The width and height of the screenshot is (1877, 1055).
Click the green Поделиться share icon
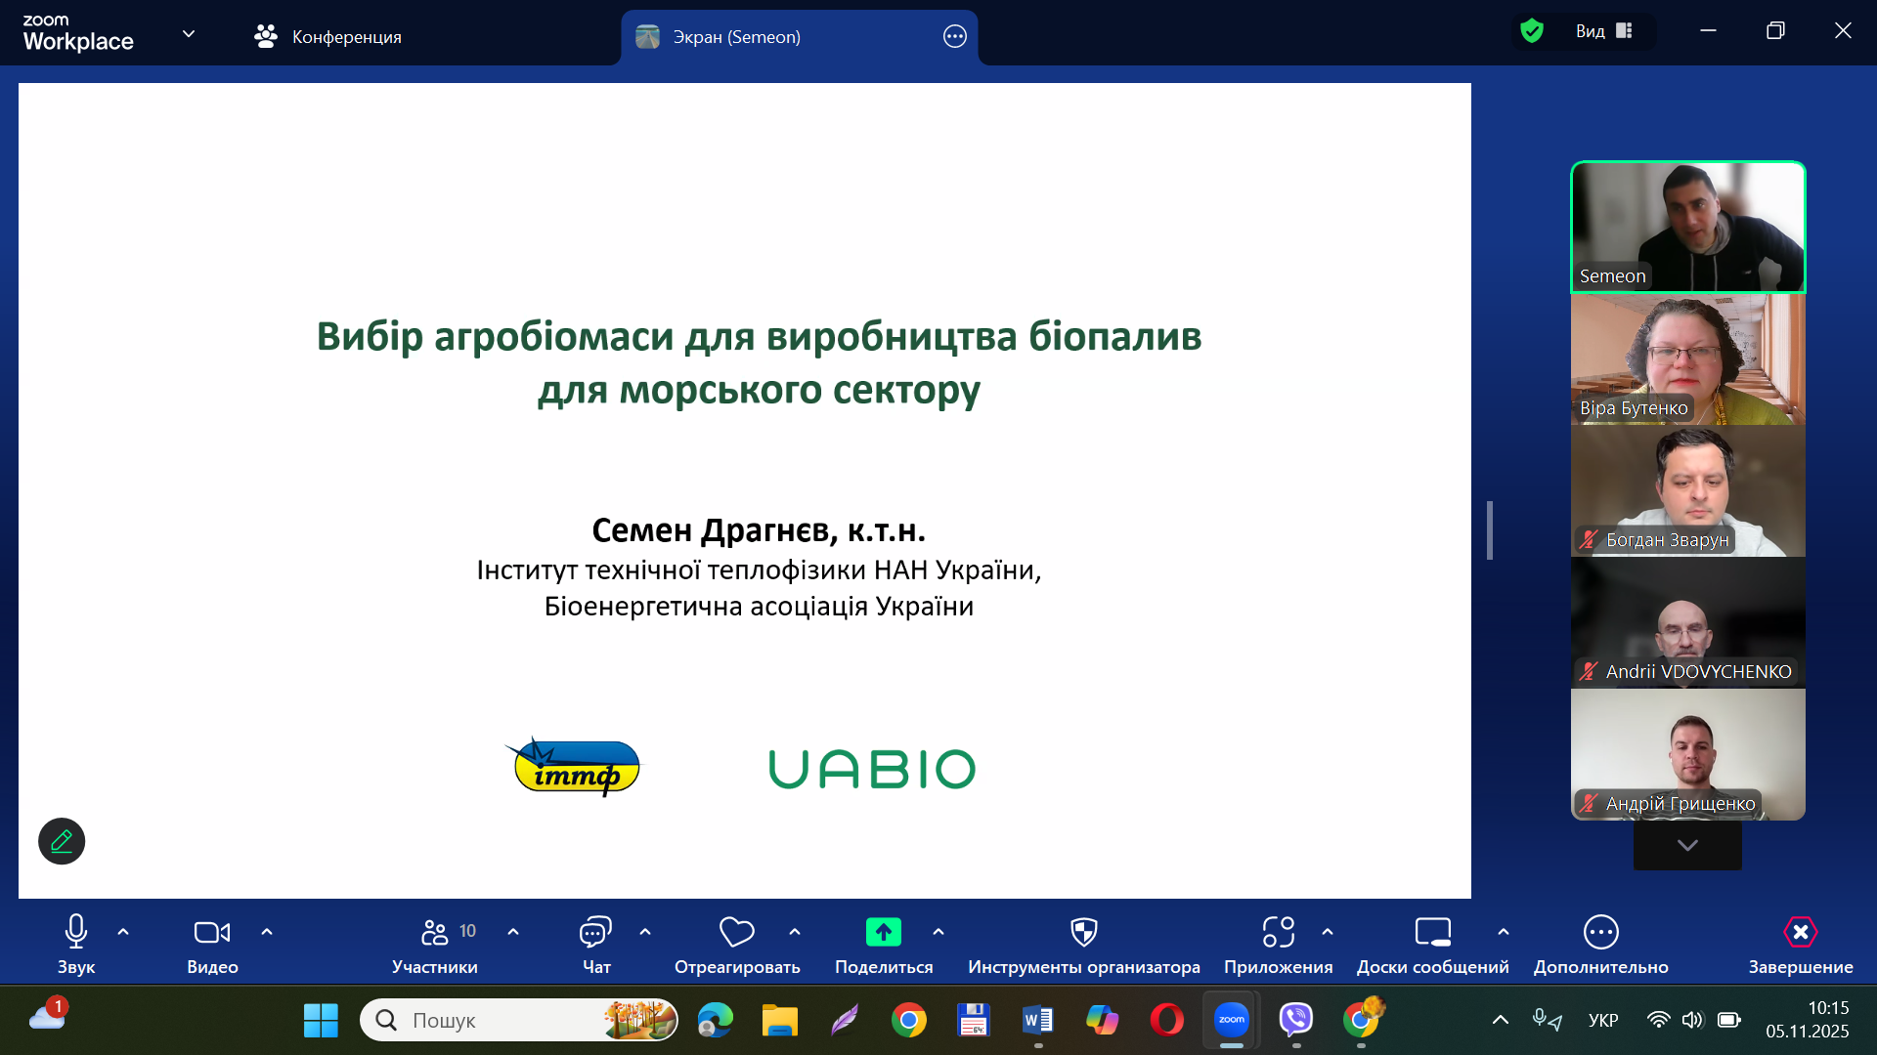click(x=883, y=933)
